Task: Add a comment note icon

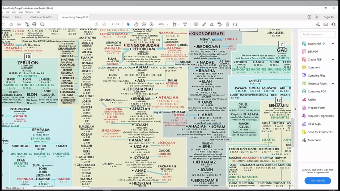Action: pos(196,24)
